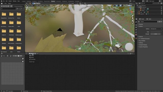163x92 pixels.
Task: Go back in file browser
Action: click(2, 6)
